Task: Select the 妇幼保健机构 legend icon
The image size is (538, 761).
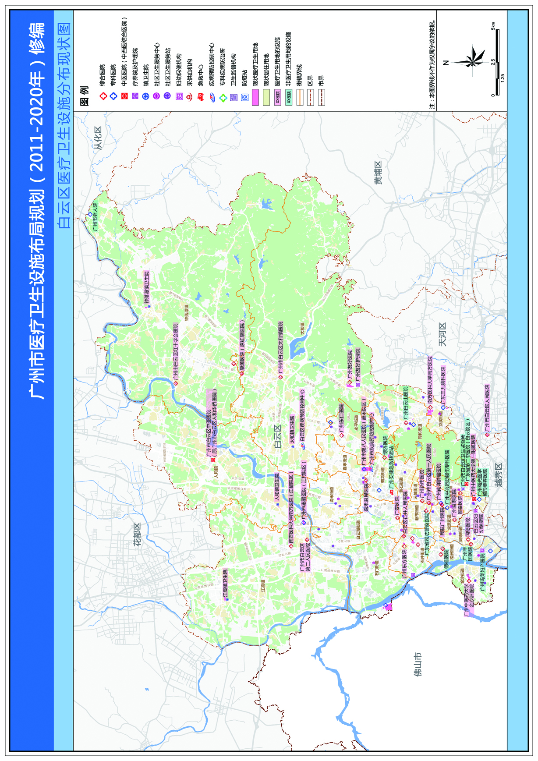Action: pos(179,96)
